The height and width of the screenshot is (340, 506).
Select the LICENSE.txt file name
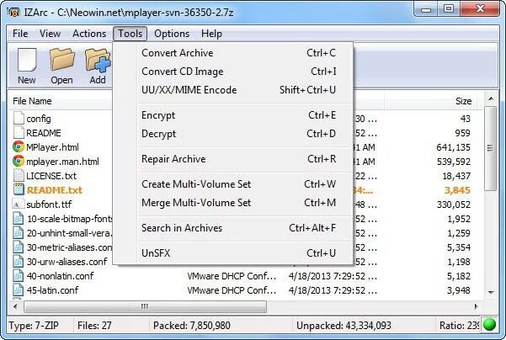[51, 176]
